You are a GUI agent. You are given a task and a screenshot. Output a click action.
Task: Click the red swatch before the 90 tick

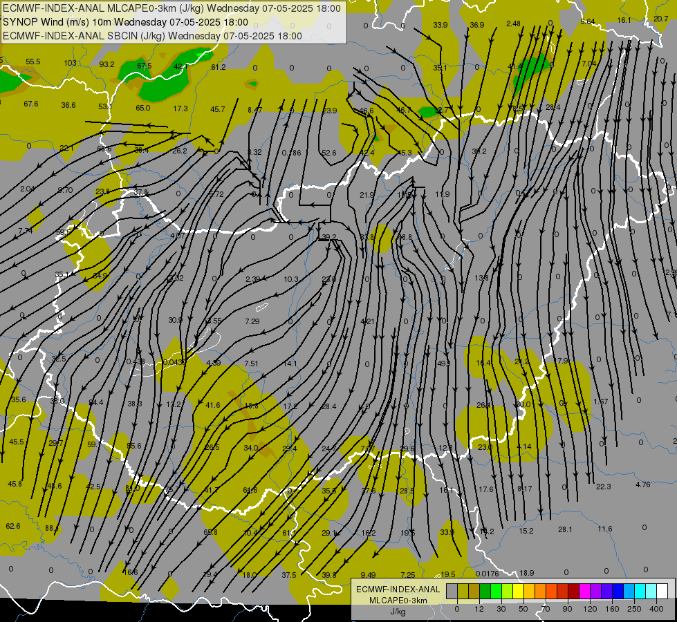(x=563, y=591)
